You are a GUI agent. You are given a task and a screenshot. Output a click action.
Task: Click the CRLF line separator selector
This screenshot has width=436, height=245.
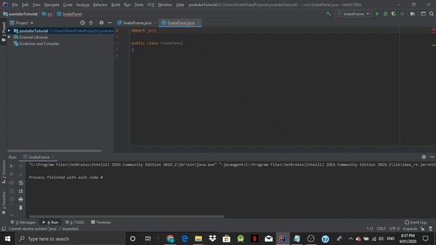click(x=381, y=229)
